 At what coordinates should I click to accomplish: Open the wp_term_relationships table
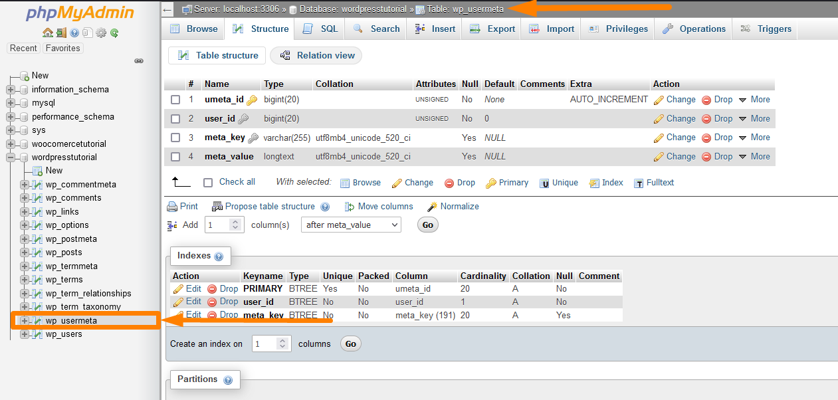[x=88, y=294]
